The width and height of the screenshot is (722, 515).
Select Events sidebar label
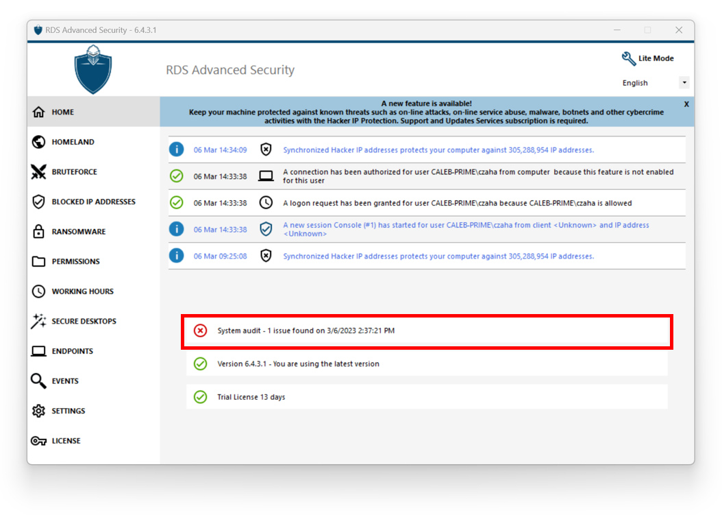pos(65,381)
